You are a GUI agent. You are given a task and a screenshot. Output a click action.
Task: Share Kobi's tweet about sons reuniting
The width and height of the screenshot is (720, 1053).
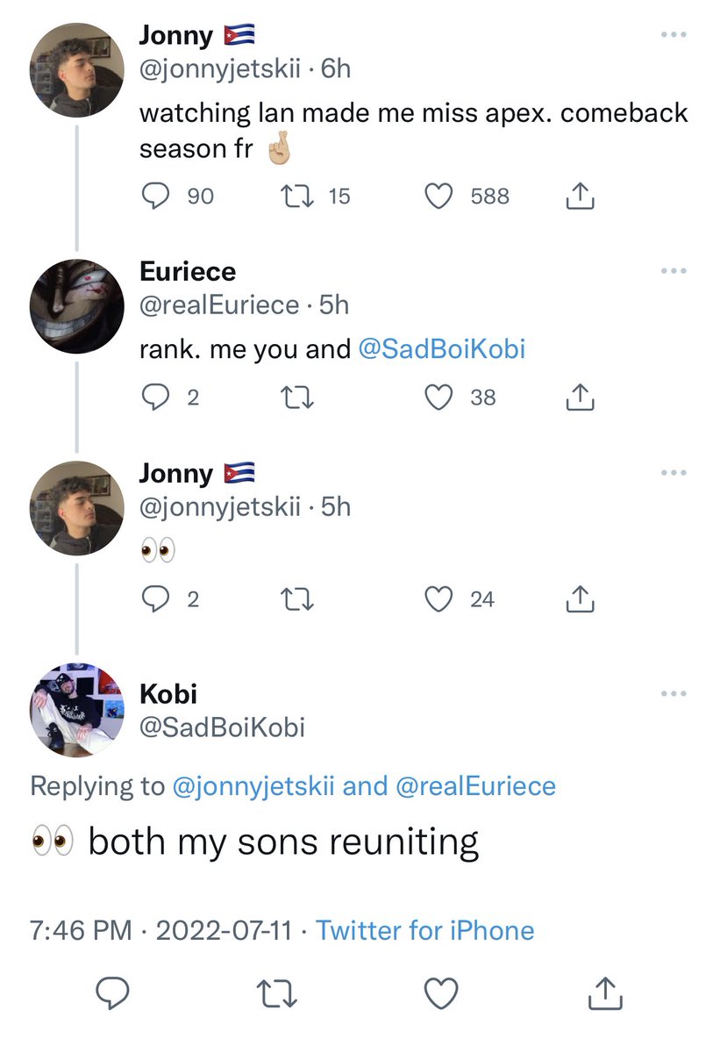[x=605, y=994]
